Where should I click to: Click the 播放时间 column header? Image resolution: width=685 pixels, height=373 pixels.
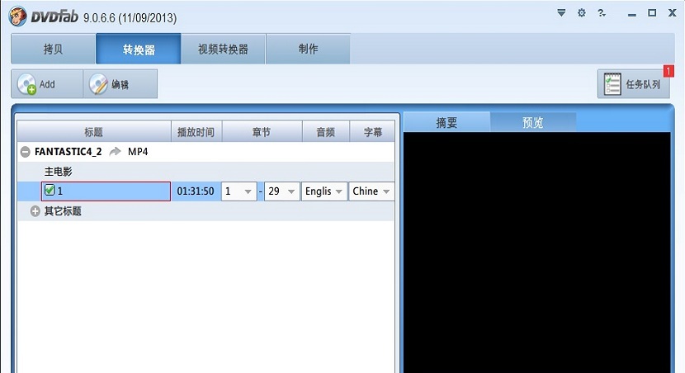click(x=196, y=132)
